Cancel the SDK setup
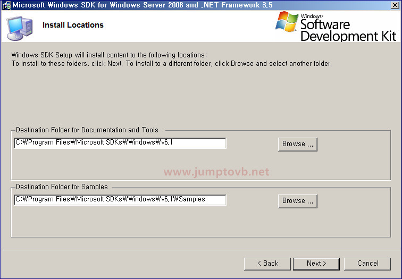The height and width of the screenshot is (279, 402). click(367, 264)
